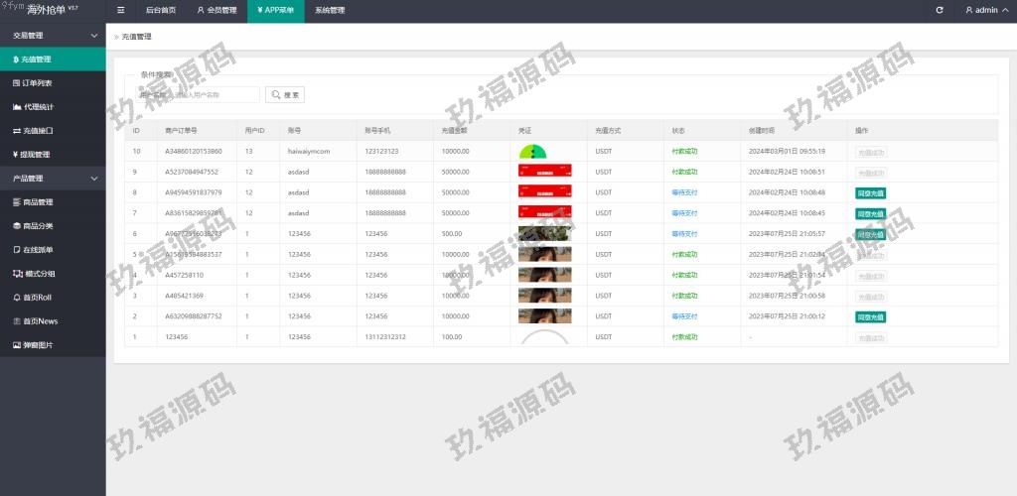Switch to the 会员管理 top tab

217,10
